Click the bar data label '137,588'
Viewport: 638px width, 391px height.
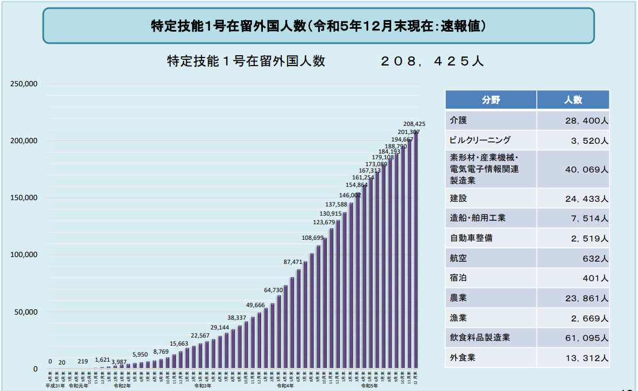coord(336,205)
